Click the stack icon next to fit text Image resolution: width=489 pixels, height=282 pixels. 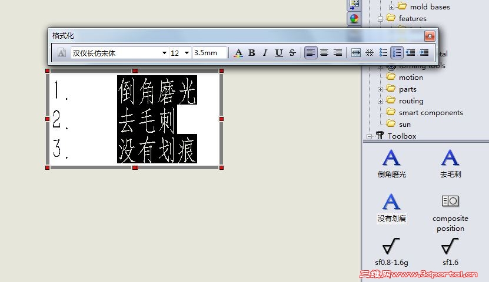(x=370, y=53)
